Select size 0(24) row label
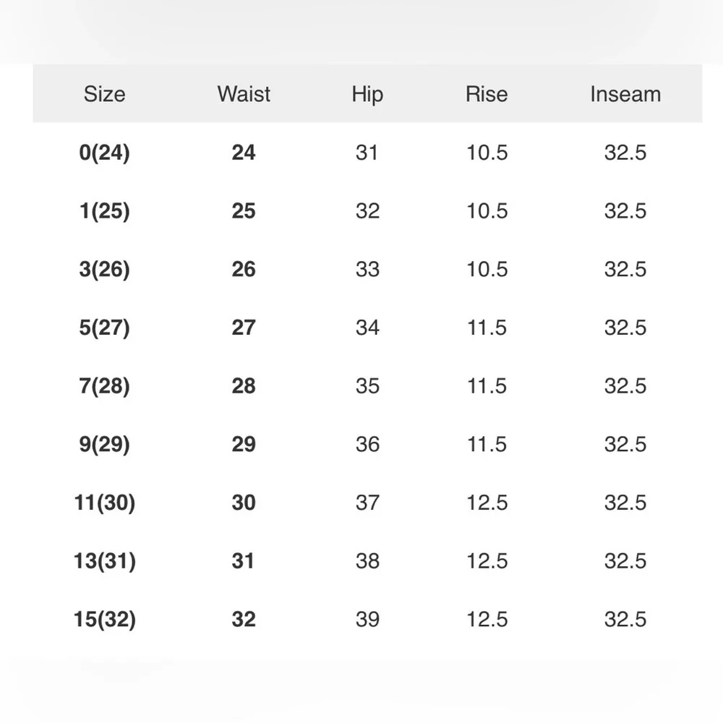Image resolution: width=723 pixels, height=723 pixels. (x=104, y=153)
